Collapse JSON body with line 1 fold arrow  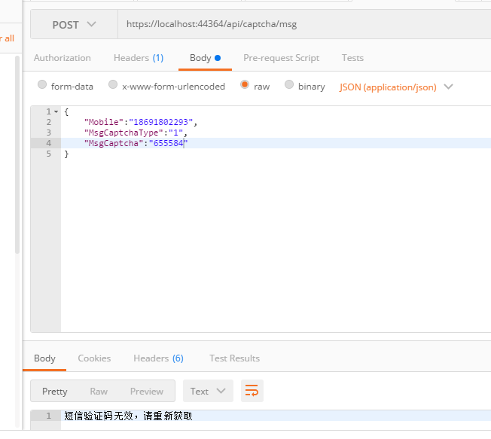pyautogui.click(x=56, y=111)
